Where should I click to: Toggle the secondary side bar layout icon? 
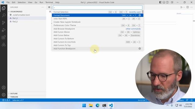(167, 2)
